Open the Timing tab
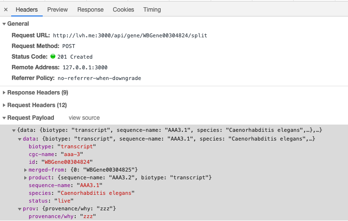The width and height of the screenshot is (348, 221). pos(152,10)
